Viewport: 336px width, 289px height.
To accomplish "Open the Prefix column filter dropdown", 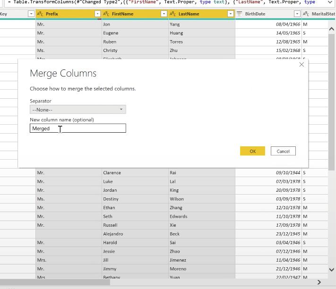I will (97, 14).
